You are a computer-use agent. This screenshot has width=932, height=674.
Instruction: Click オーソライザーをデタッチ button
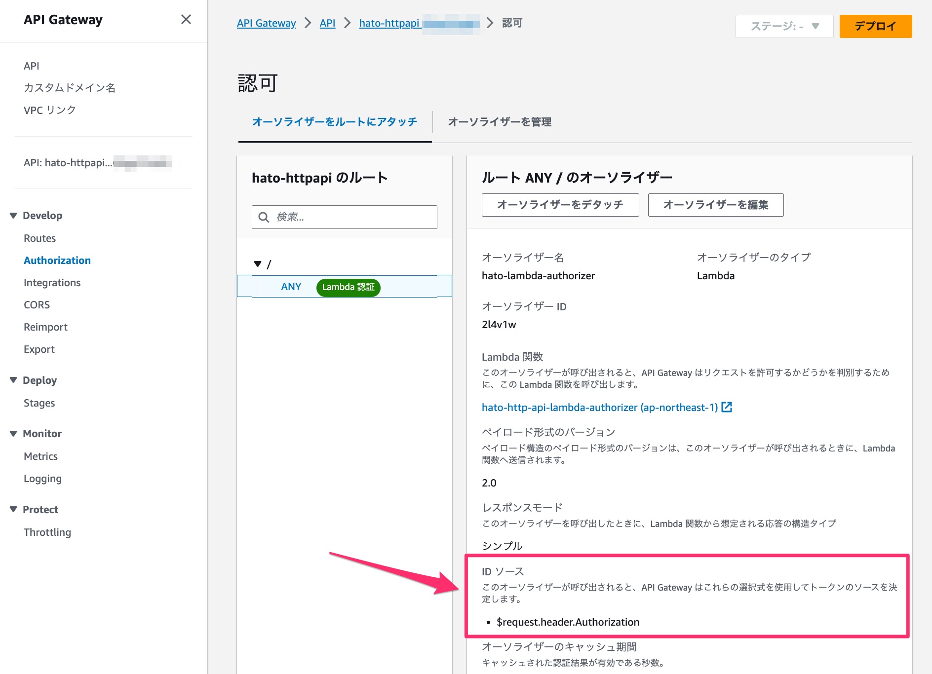(560, 205)
